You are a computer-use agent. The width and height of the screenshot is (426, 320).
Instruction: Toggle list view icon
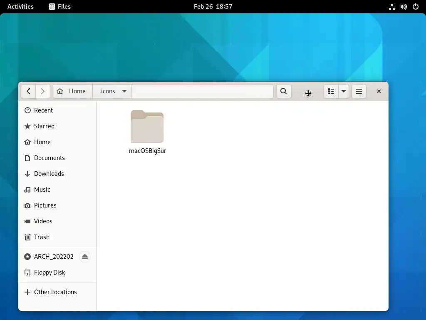331,91
